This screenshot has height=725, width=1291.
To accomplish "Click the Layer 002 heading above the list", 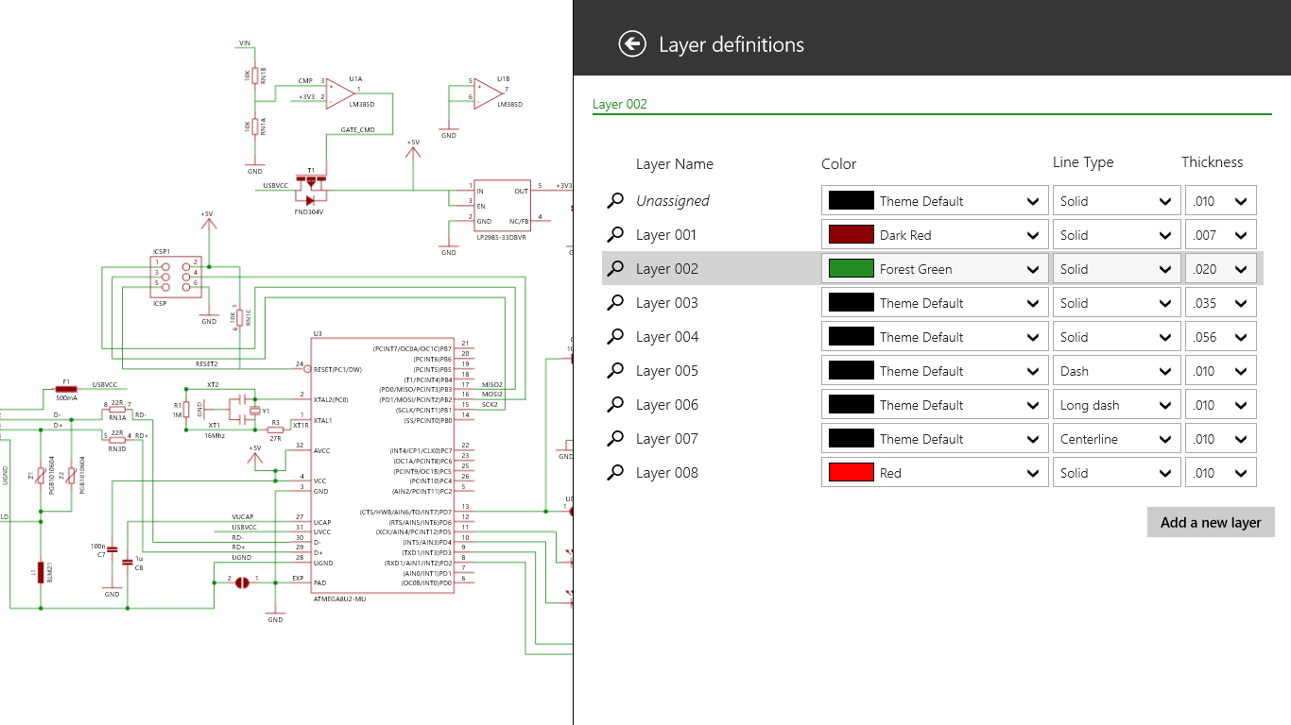I will (621, 104).
